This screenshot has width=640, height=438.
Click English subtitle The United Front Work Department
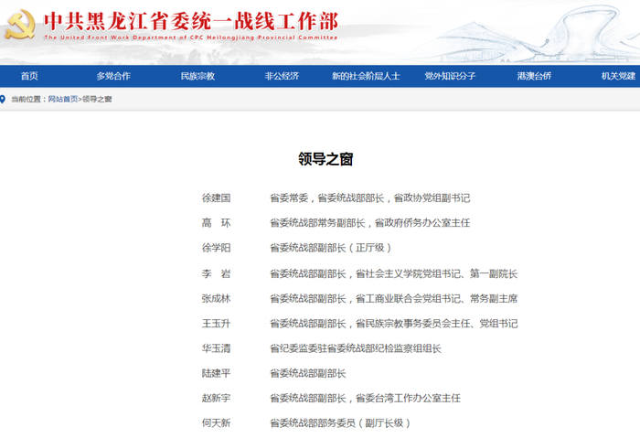pos(191,37)
